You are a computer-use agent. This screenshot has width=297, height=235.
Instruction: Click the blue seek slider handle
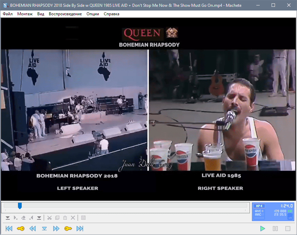[x=20, y=206]
